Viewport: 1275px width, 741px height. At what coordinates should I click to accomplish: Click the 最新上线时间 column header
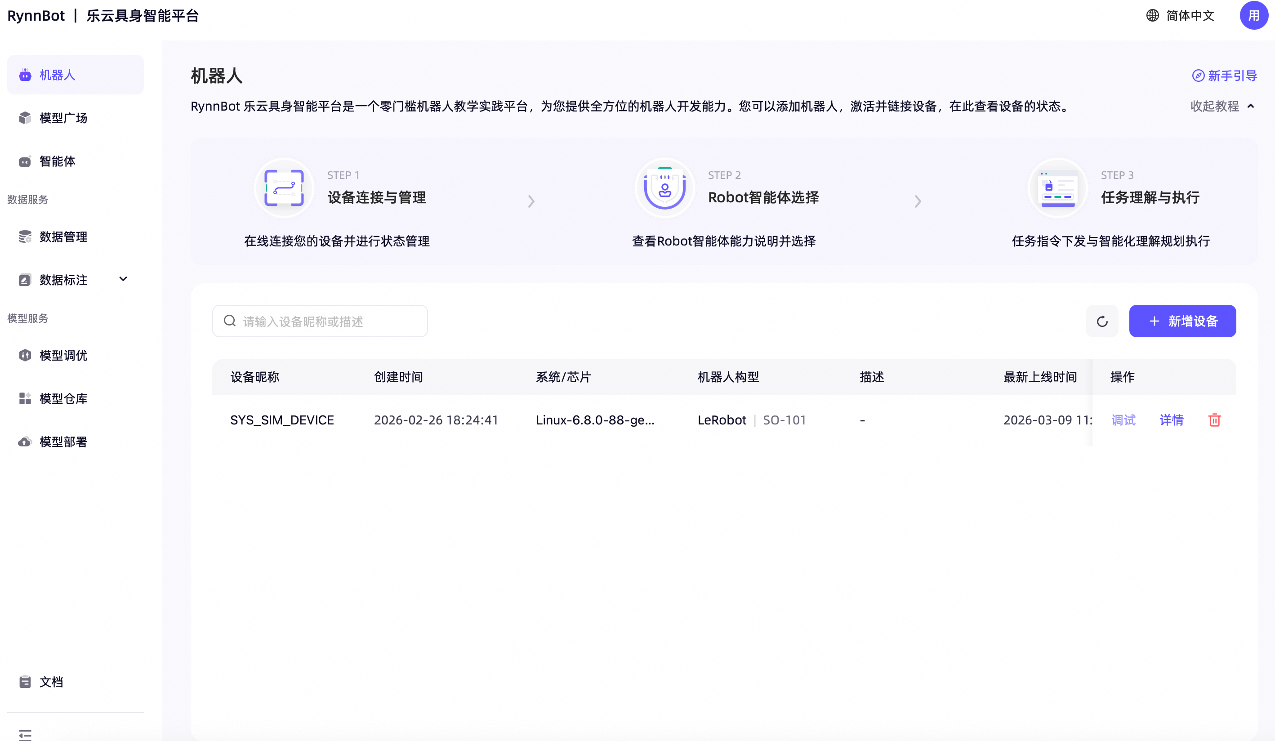(1040, 377)
